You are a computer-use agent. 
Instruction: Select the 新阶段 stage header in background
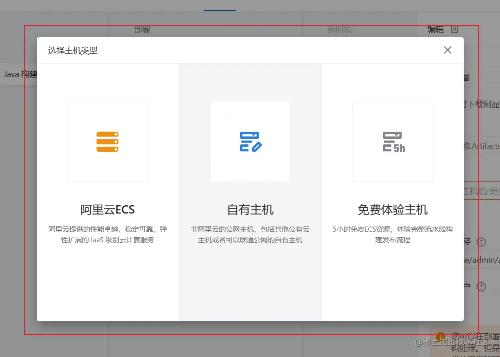(340, 30)
